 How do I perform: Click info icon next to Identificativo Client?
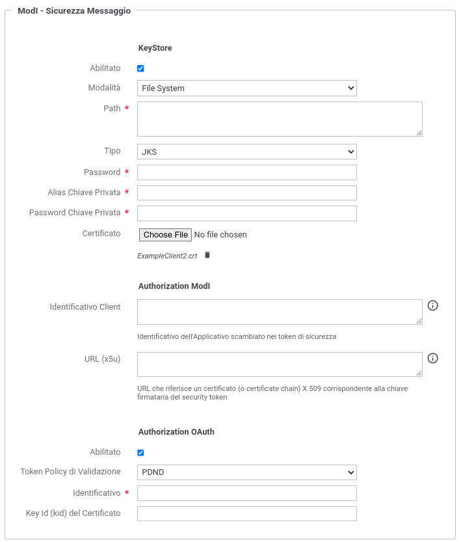[432, 305]
